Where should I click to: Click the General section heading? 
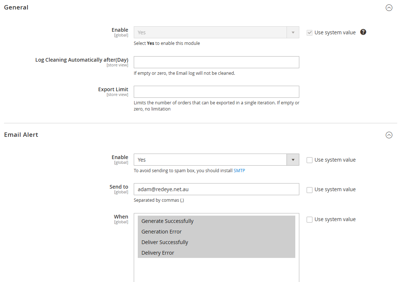pos(16,7)
